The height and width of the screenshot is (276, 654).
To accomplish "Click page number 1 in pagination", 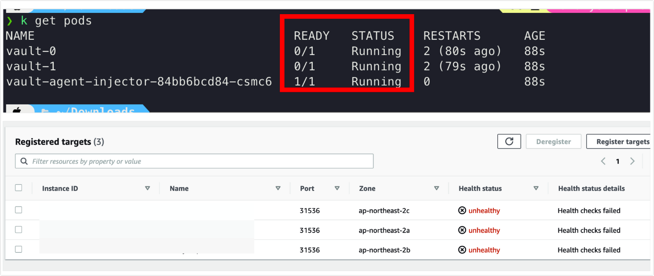I will (x=618, y=161).
